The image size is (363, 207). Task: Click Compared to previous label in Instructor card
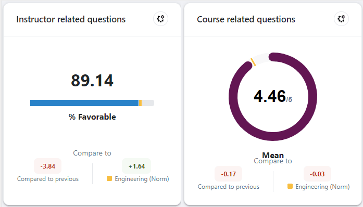tap(48, 179)
